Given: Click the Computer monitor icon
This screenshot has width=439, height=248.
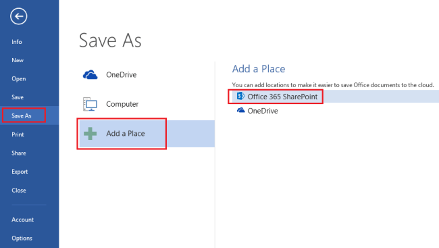Looking at the screenshot, I should pyautogui.click(x=90, y=104).
